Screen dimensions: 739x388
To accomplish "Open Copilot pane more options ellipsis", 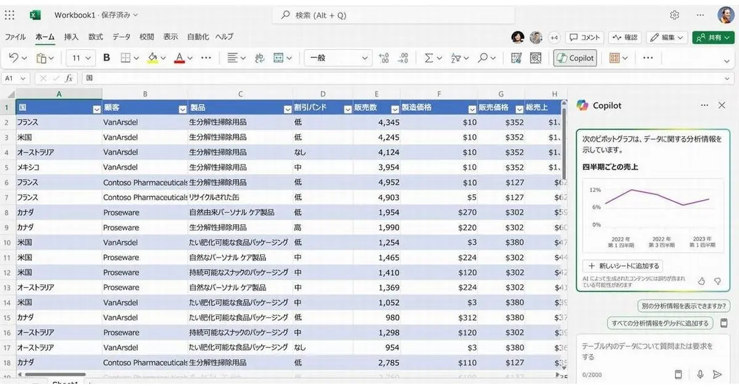I will [x=705, y=105].
